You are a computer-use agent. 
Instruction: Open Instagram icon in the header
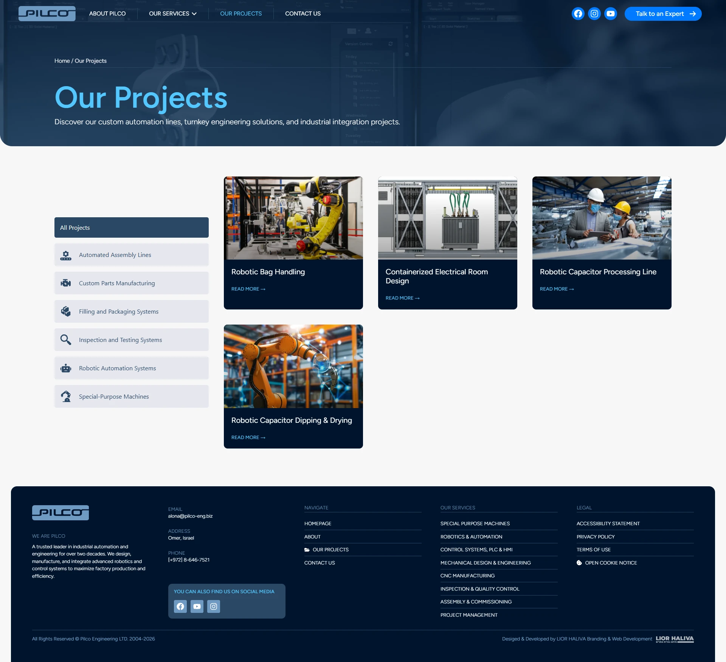(594, 14)
